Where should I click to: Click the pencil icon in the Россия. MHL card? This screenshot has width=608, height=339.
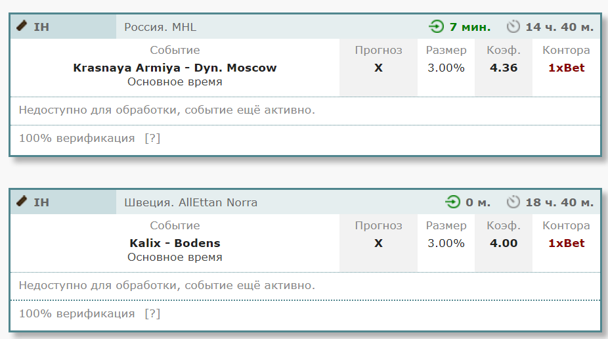(22, 26)
